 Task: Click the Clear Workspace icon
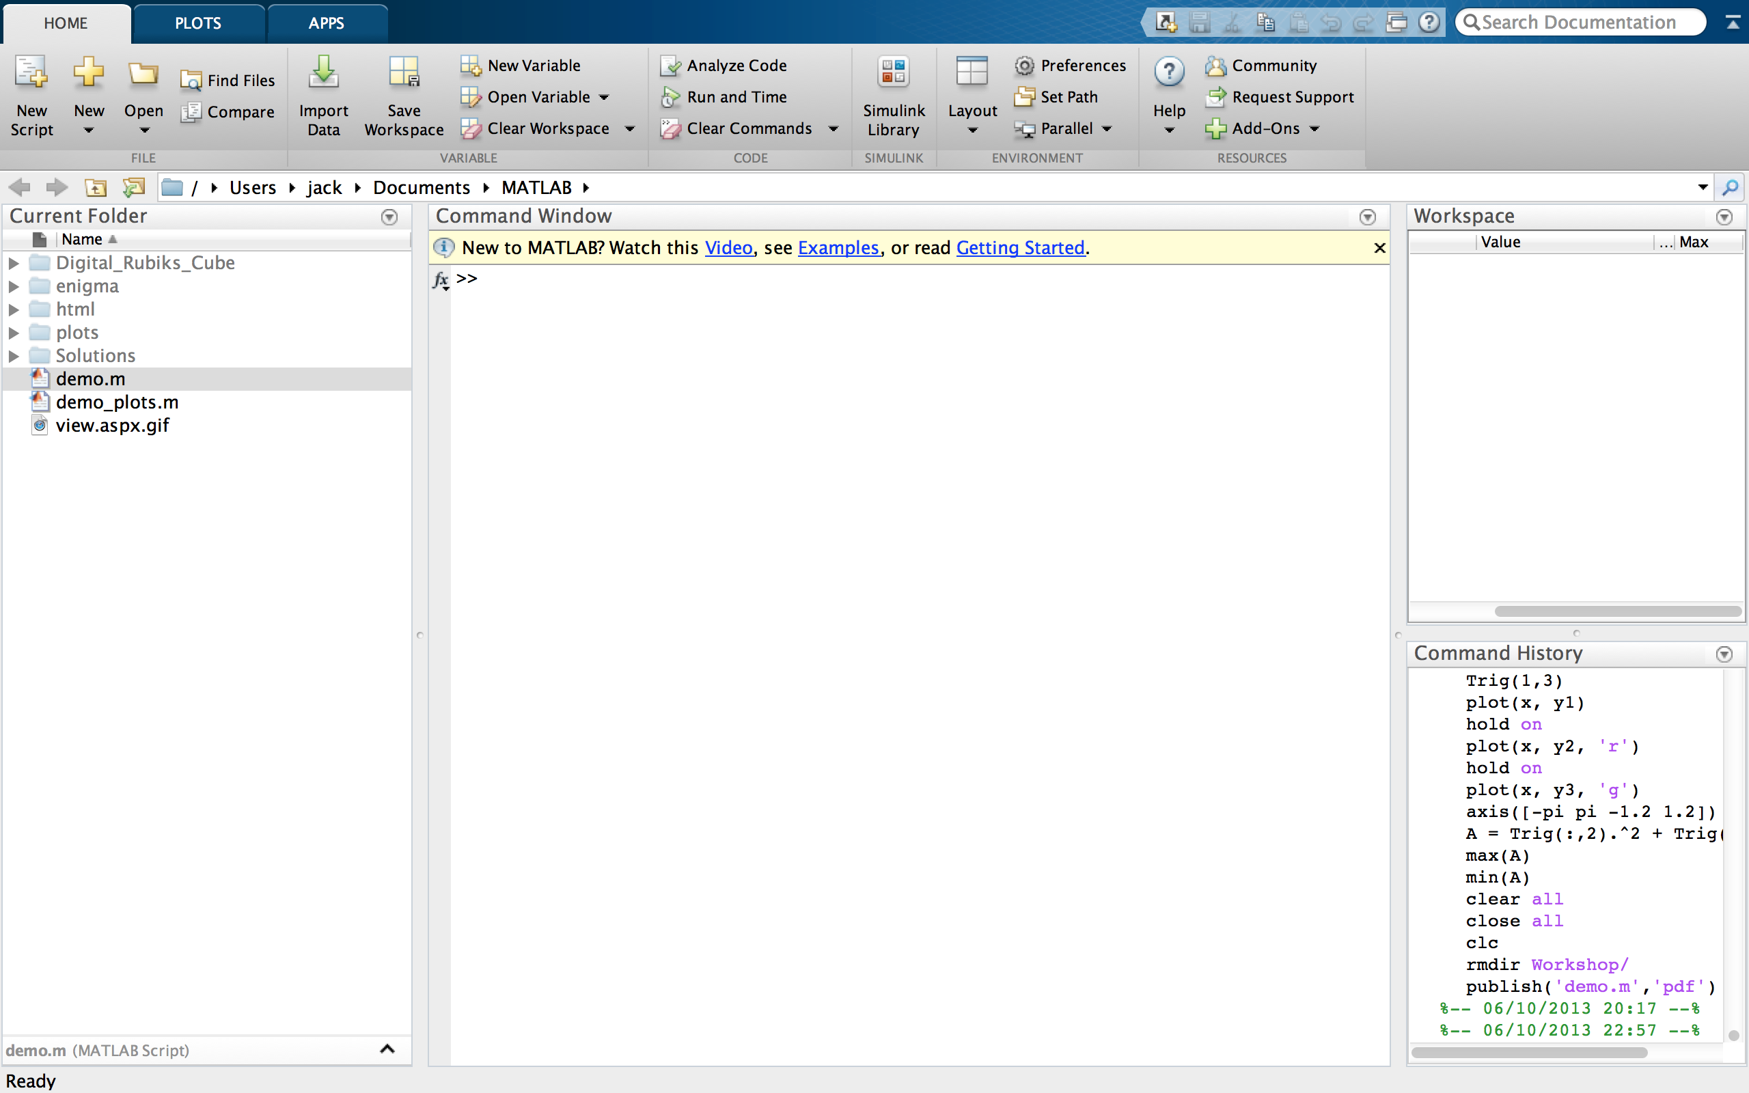pos(471,128)
